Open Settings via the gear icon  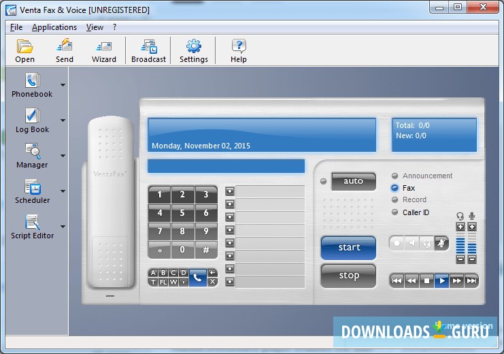[x=193, y=50]
